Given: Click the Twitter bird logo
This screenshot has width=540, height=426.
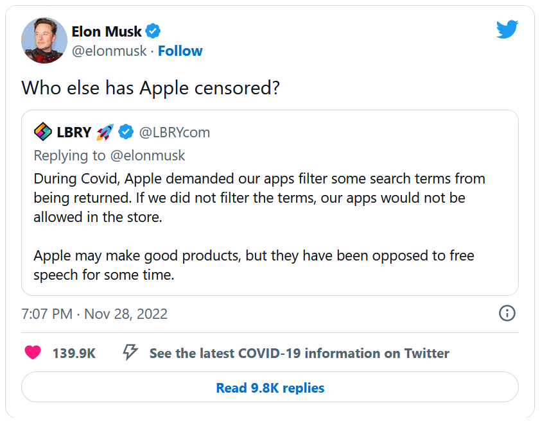Looking at the screenshot, I should click(x=507, y=29).
